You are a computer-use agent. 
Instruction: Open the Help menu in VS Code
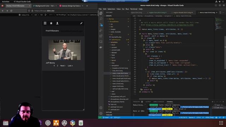[x=141, y=9]
